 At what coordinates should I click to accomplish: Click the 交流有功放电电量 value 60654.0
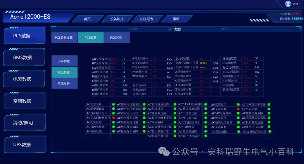coord(204,68)
